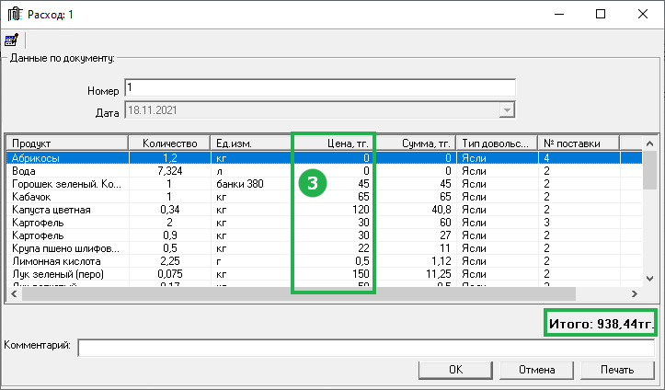Click the app icon in title bar
665x390 pixels.
pyautogui.click(x=15, y=14)
